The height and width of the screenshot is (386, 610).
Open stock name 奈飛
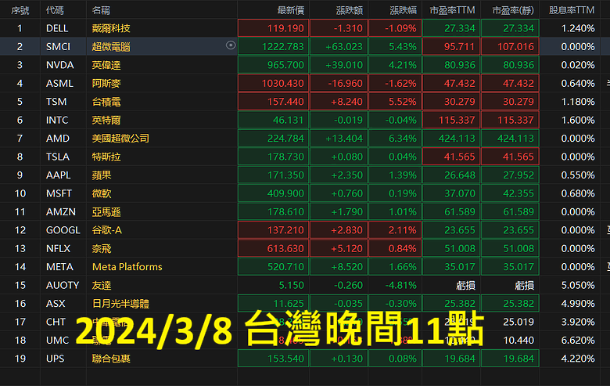point(102,248)
